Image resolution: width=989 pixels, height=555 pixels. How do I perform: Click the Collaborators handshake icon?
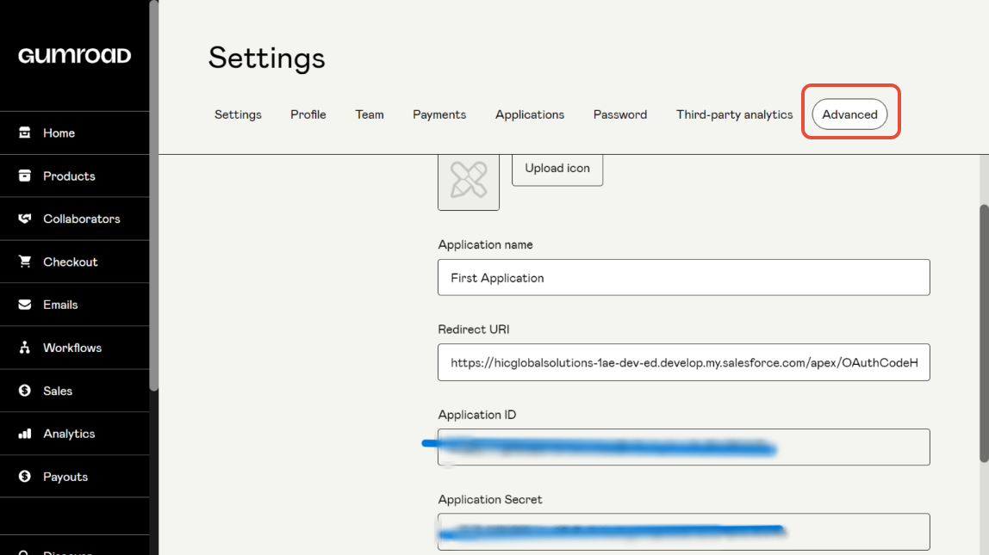[x=25, y=219]
